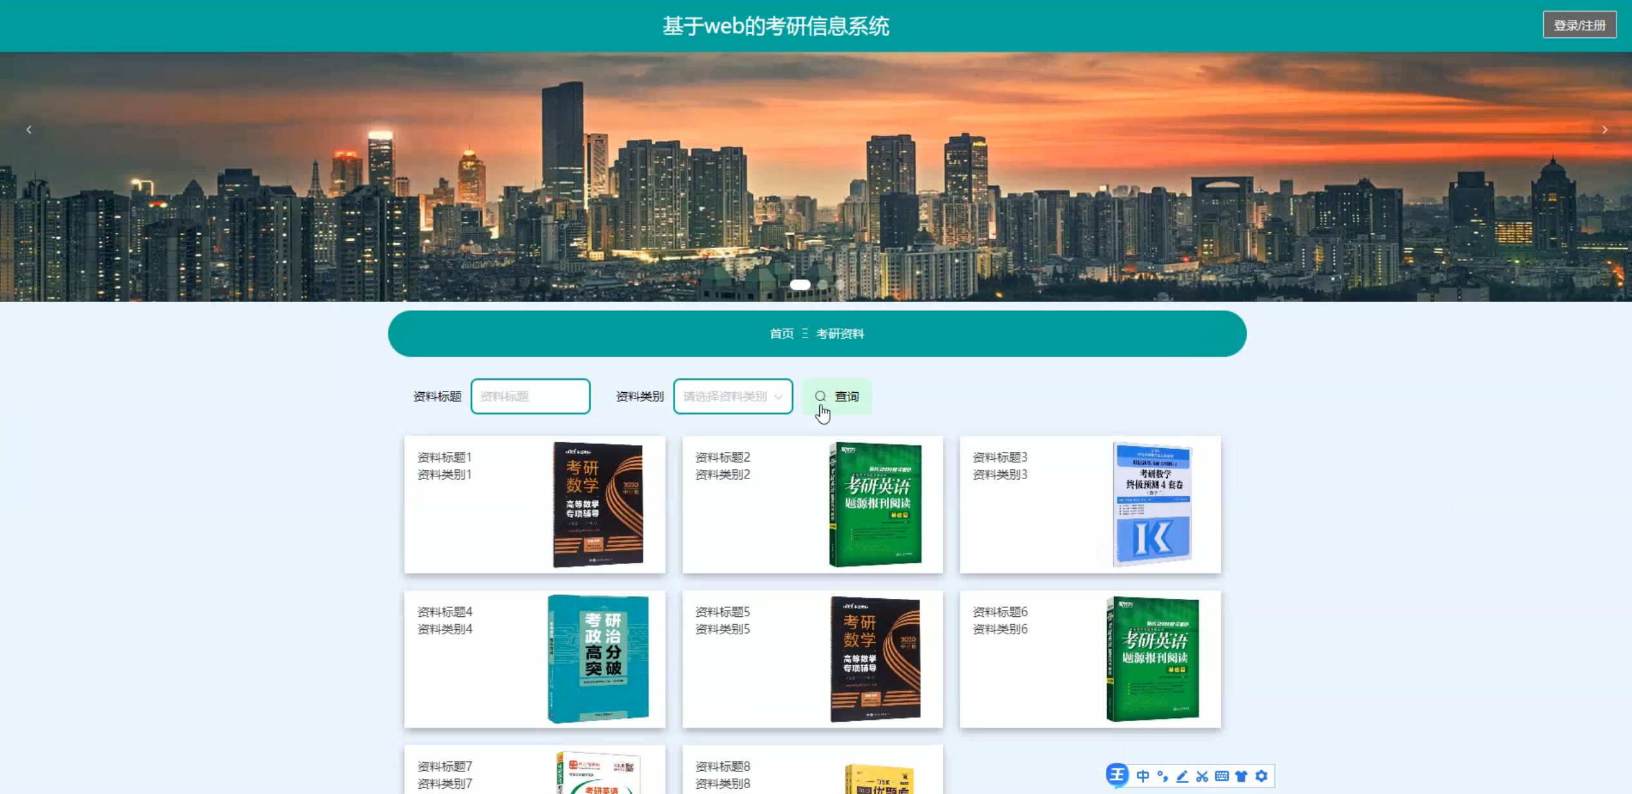
Task: Focus the 资料标题 input field
Action: coord(530,396)
